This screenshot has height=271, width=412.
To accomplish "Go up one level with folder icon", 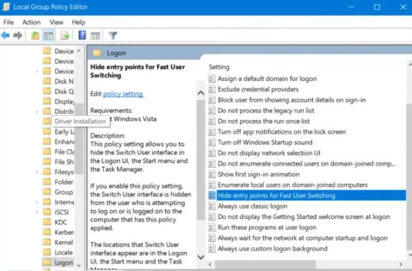I will click(x=35, y=35).
